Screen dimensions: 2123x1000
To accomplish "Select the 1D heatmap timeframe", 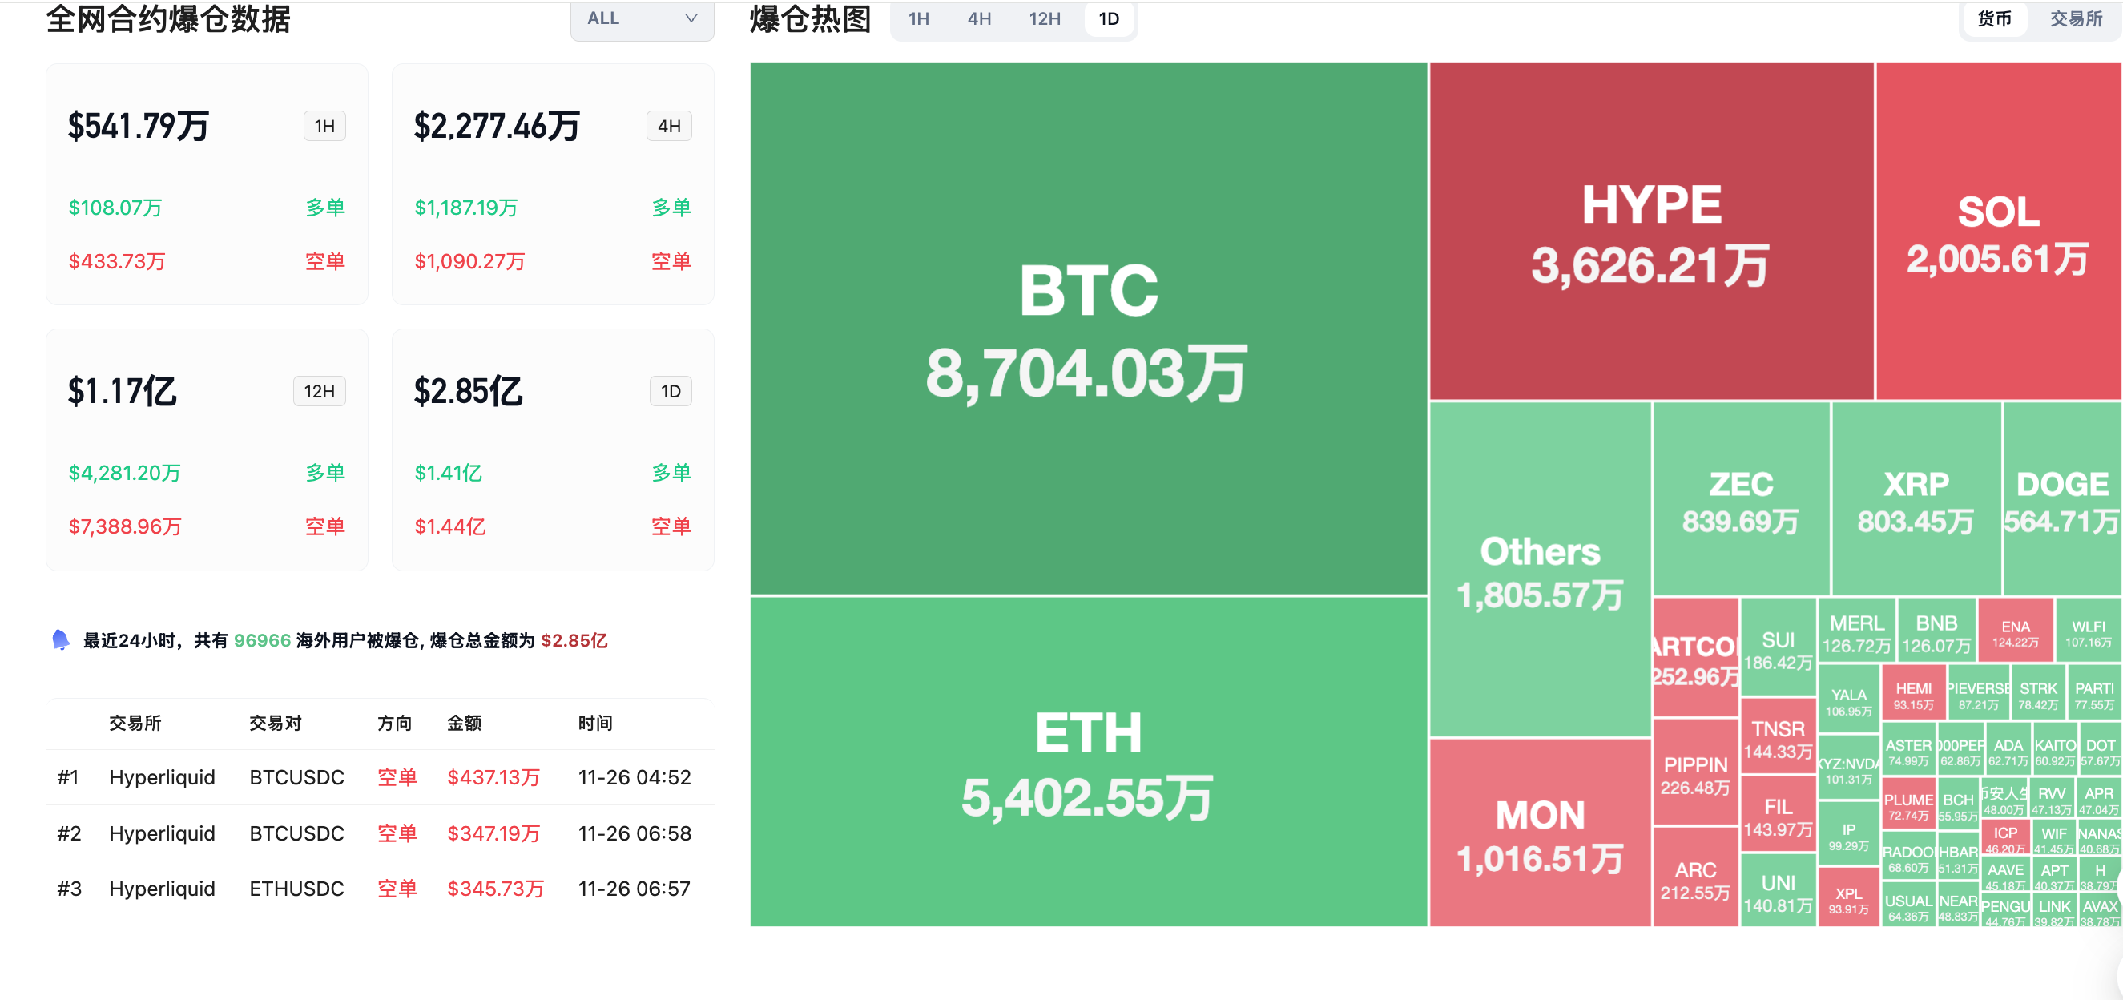I will 1109,19.
